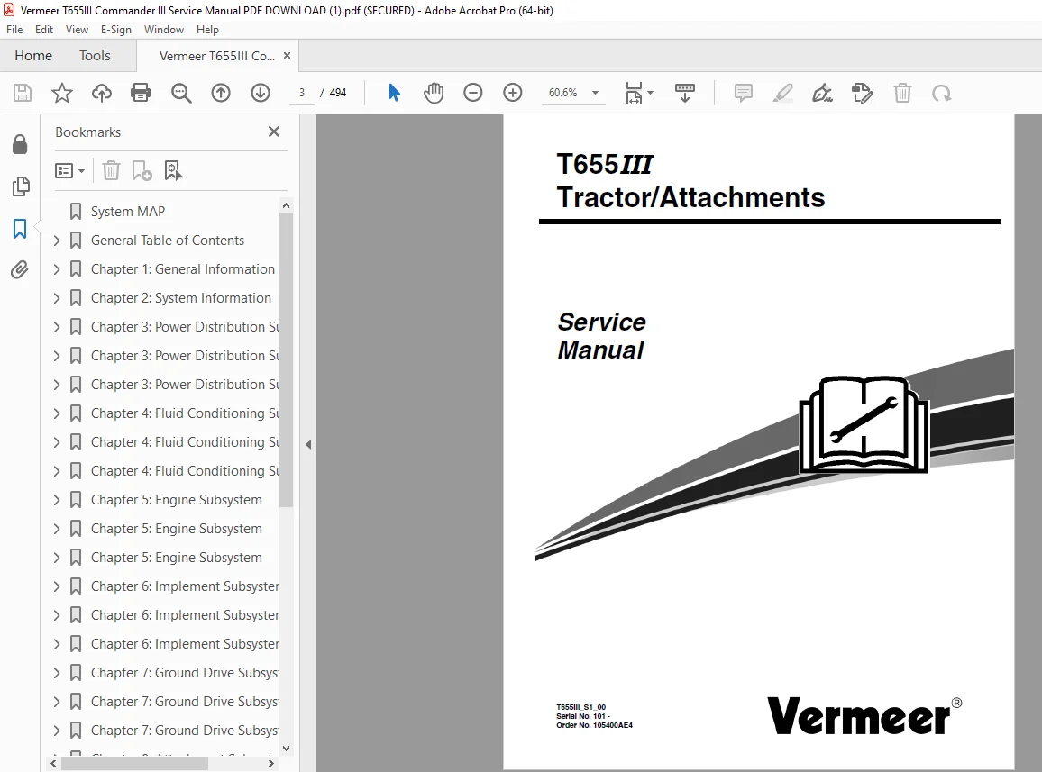
Task: Open the page thumbnails sidebar icon
Action: 21,186
